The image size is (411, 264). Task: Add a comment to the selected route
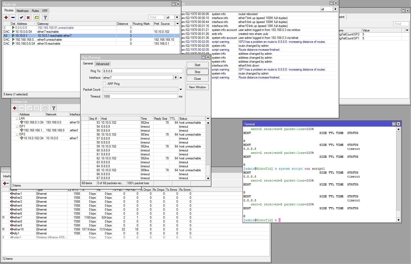tap(37, 17)
